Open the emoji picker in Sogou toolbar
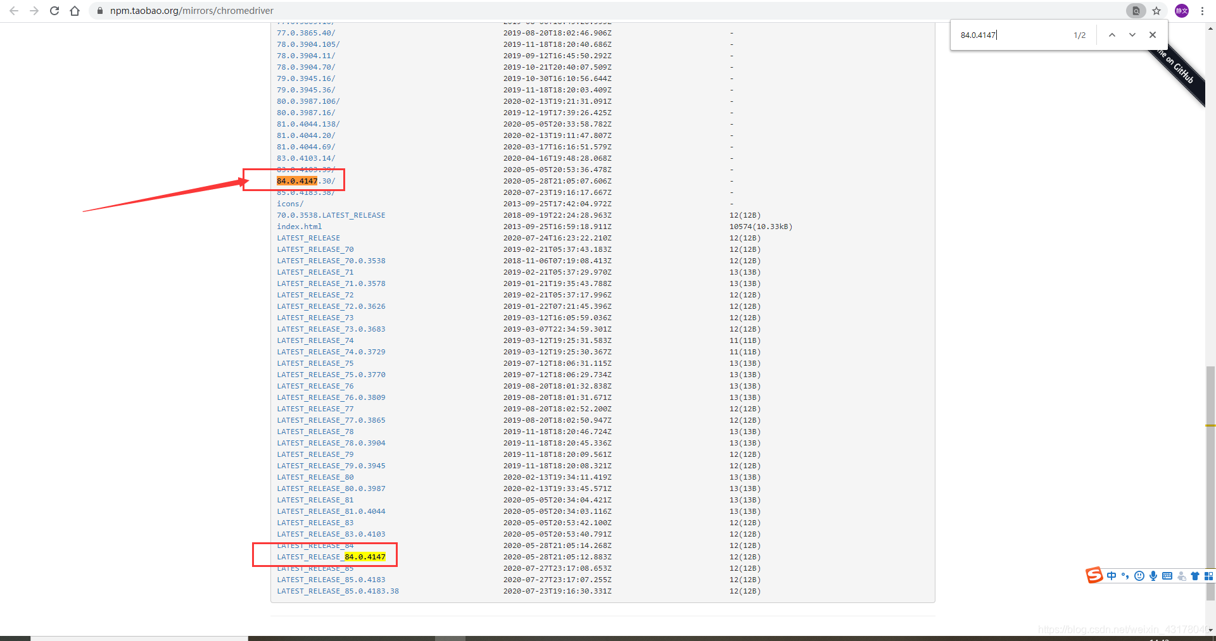Screen dimensions: 1216x641 tap(1139, 575)
